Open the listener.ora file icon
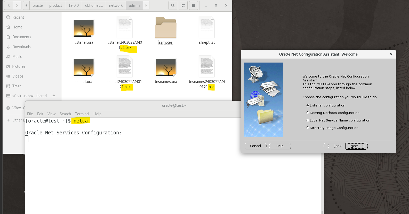The image size is (409, 214). click(84, 28)
